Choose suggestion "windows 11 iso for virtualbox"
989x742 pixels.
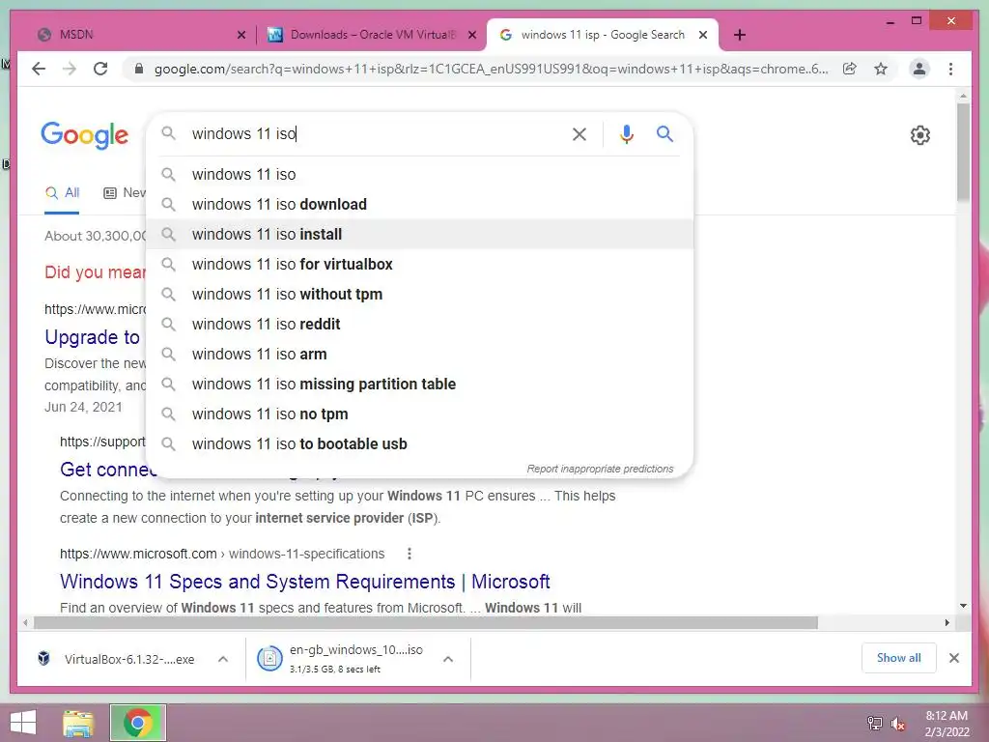pyautogui.click(x=419, y=265)
